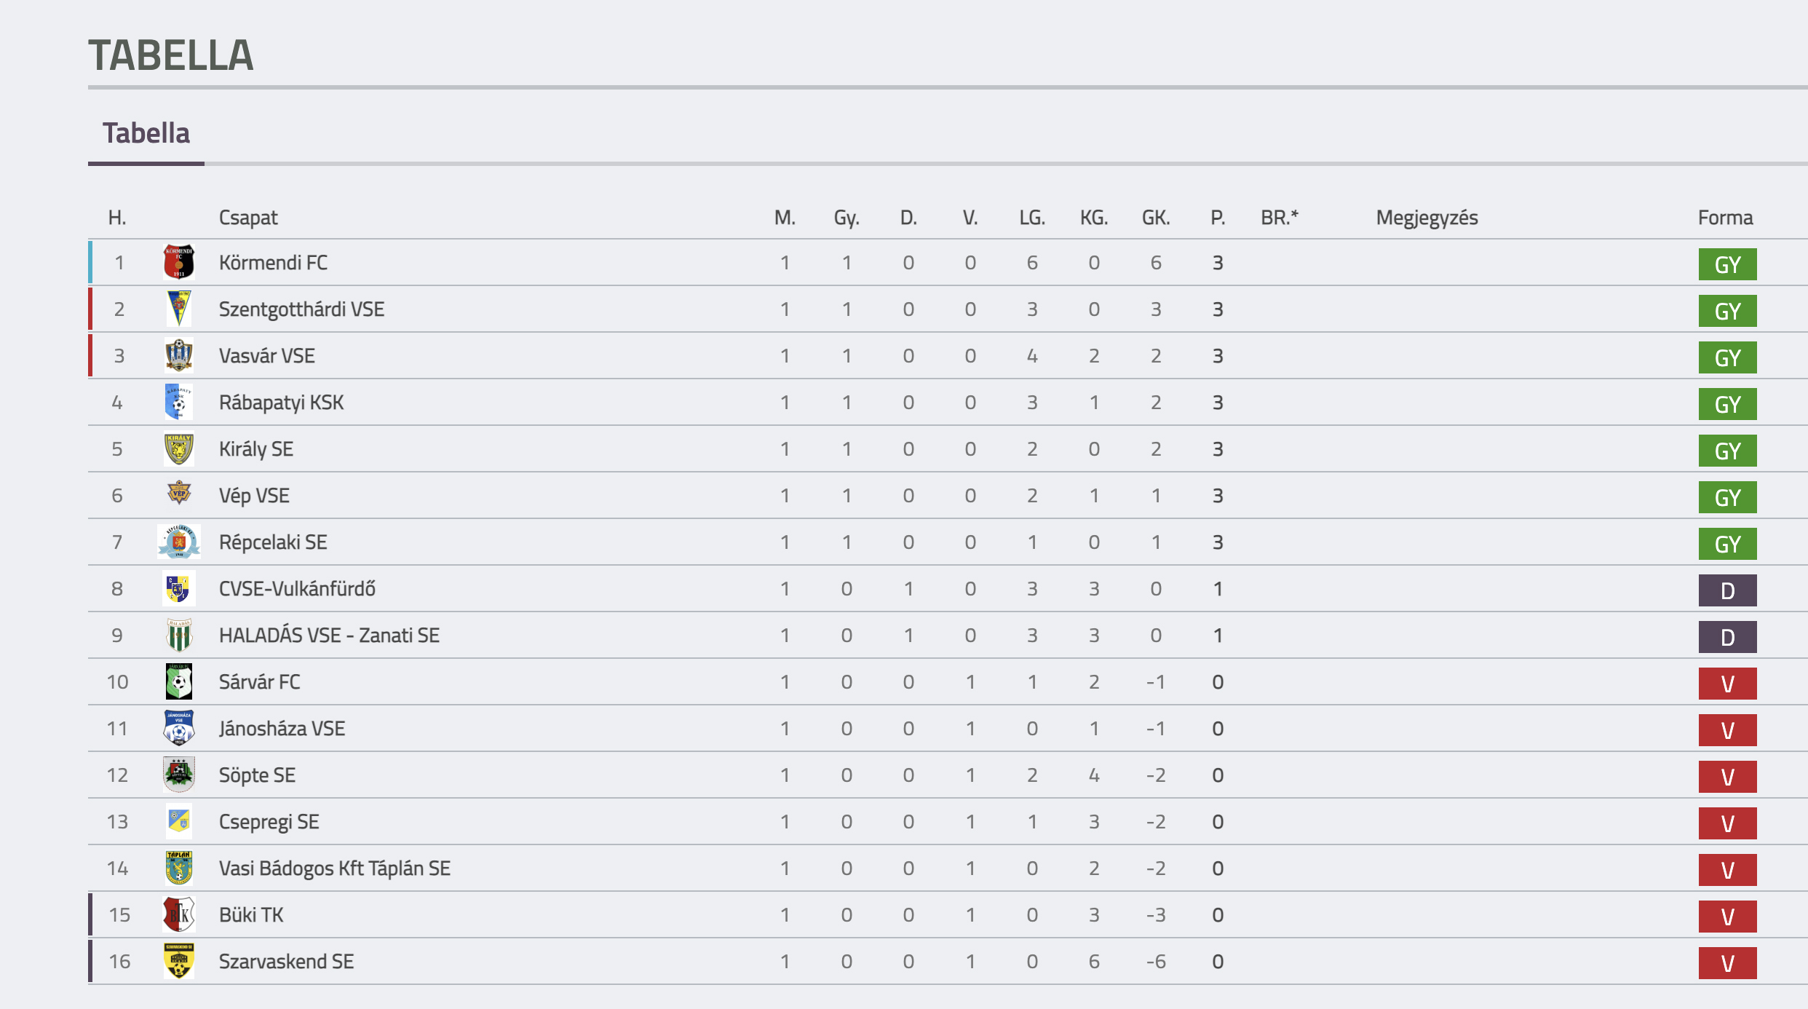Click the HALADÁS VSE green-striped logo
The image size is (1808, 1009).
pyautogui.click(x=178, y=635)
